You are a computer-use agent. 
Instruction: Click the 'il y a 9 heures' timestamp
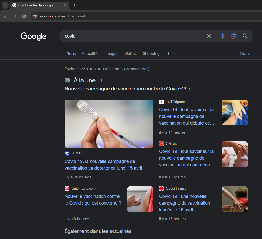[x=77, y=219]
